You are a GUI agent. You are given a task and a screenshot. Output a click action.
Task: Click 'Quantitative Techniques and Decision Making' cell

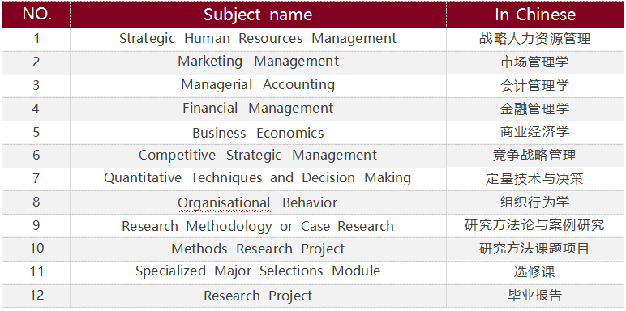click(258, 179)
